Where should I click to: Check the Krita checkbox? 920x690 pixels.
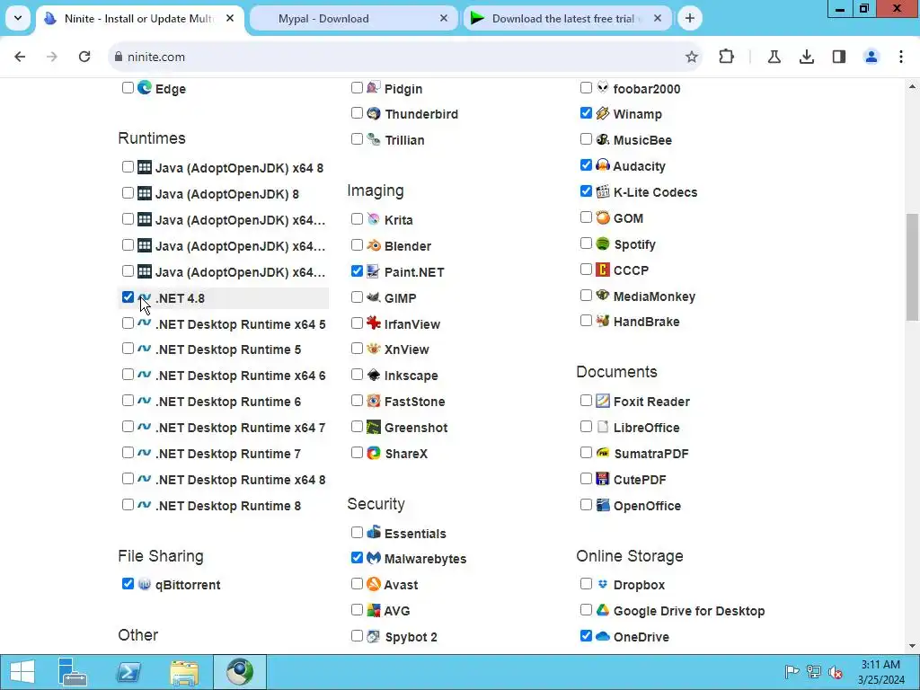[x=357, y=219]
